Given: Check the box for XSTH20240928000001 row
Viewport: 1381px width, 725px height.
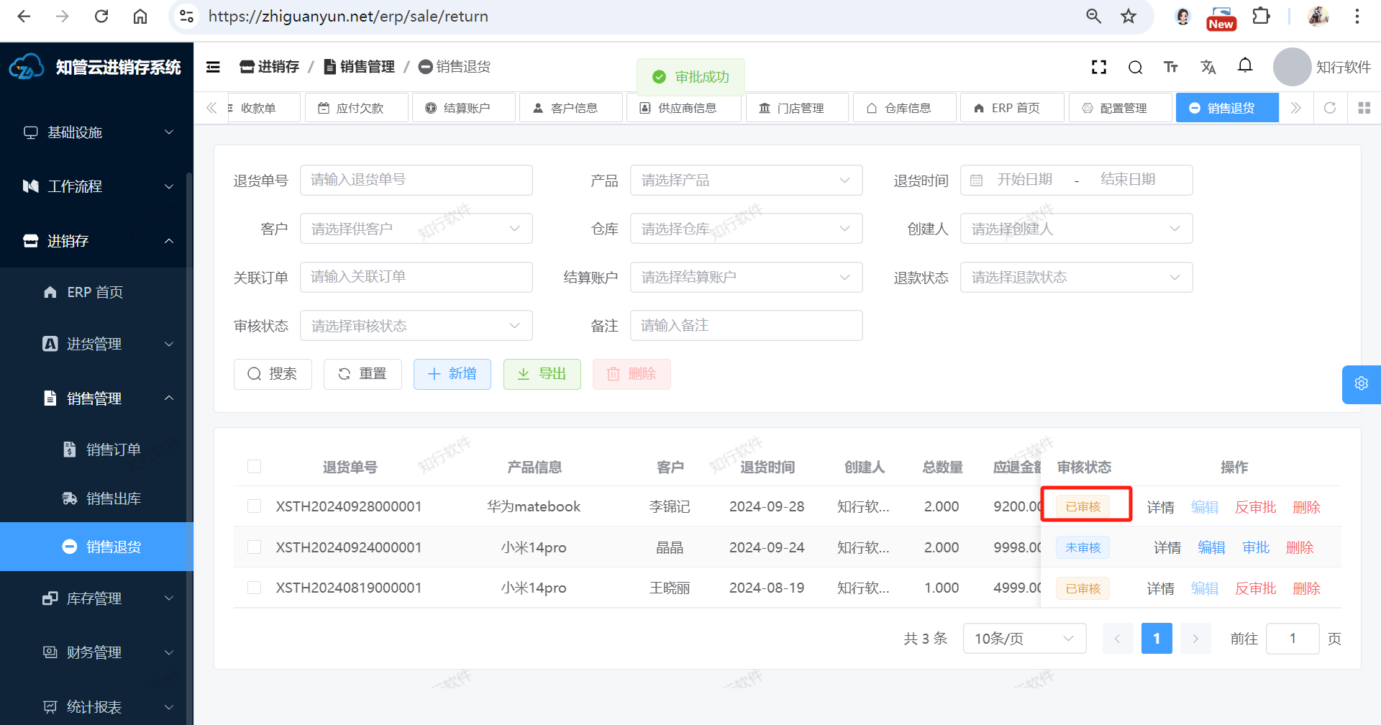Looking at the screenshot, I should tap(254, 506).
